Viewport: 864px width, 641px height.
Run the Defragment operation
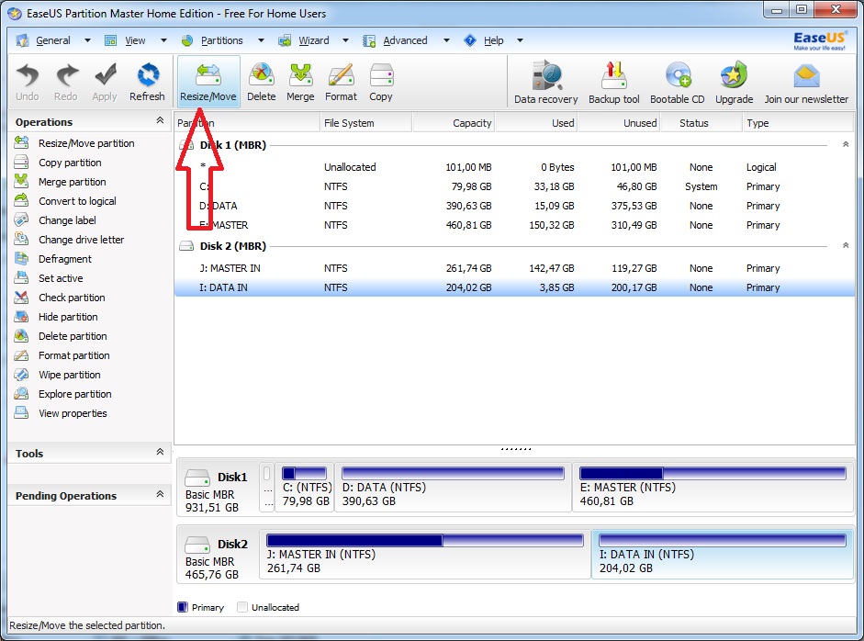[x=53, y=259]
